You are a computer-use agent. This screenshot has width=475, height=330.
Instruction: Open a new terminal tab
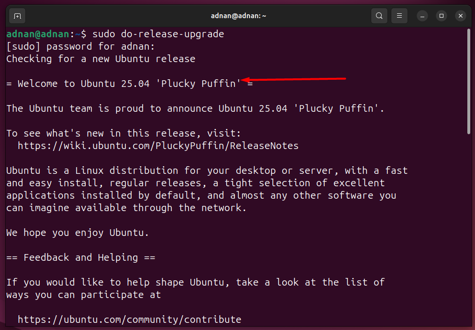coord(17,16)
